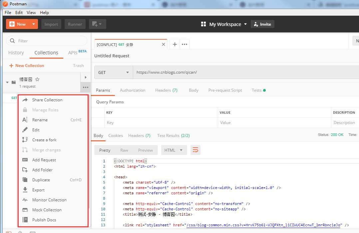Open the Edit menu in menu bar
The width and height of the screenshot is (359, 233).
click(19, 12)
